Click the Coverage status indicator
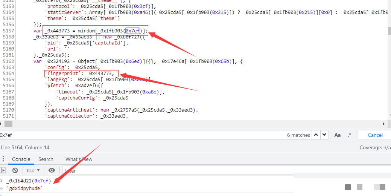The height and width of the screenshot is (196, 391). pyautogui.click(x=375, y=147)
